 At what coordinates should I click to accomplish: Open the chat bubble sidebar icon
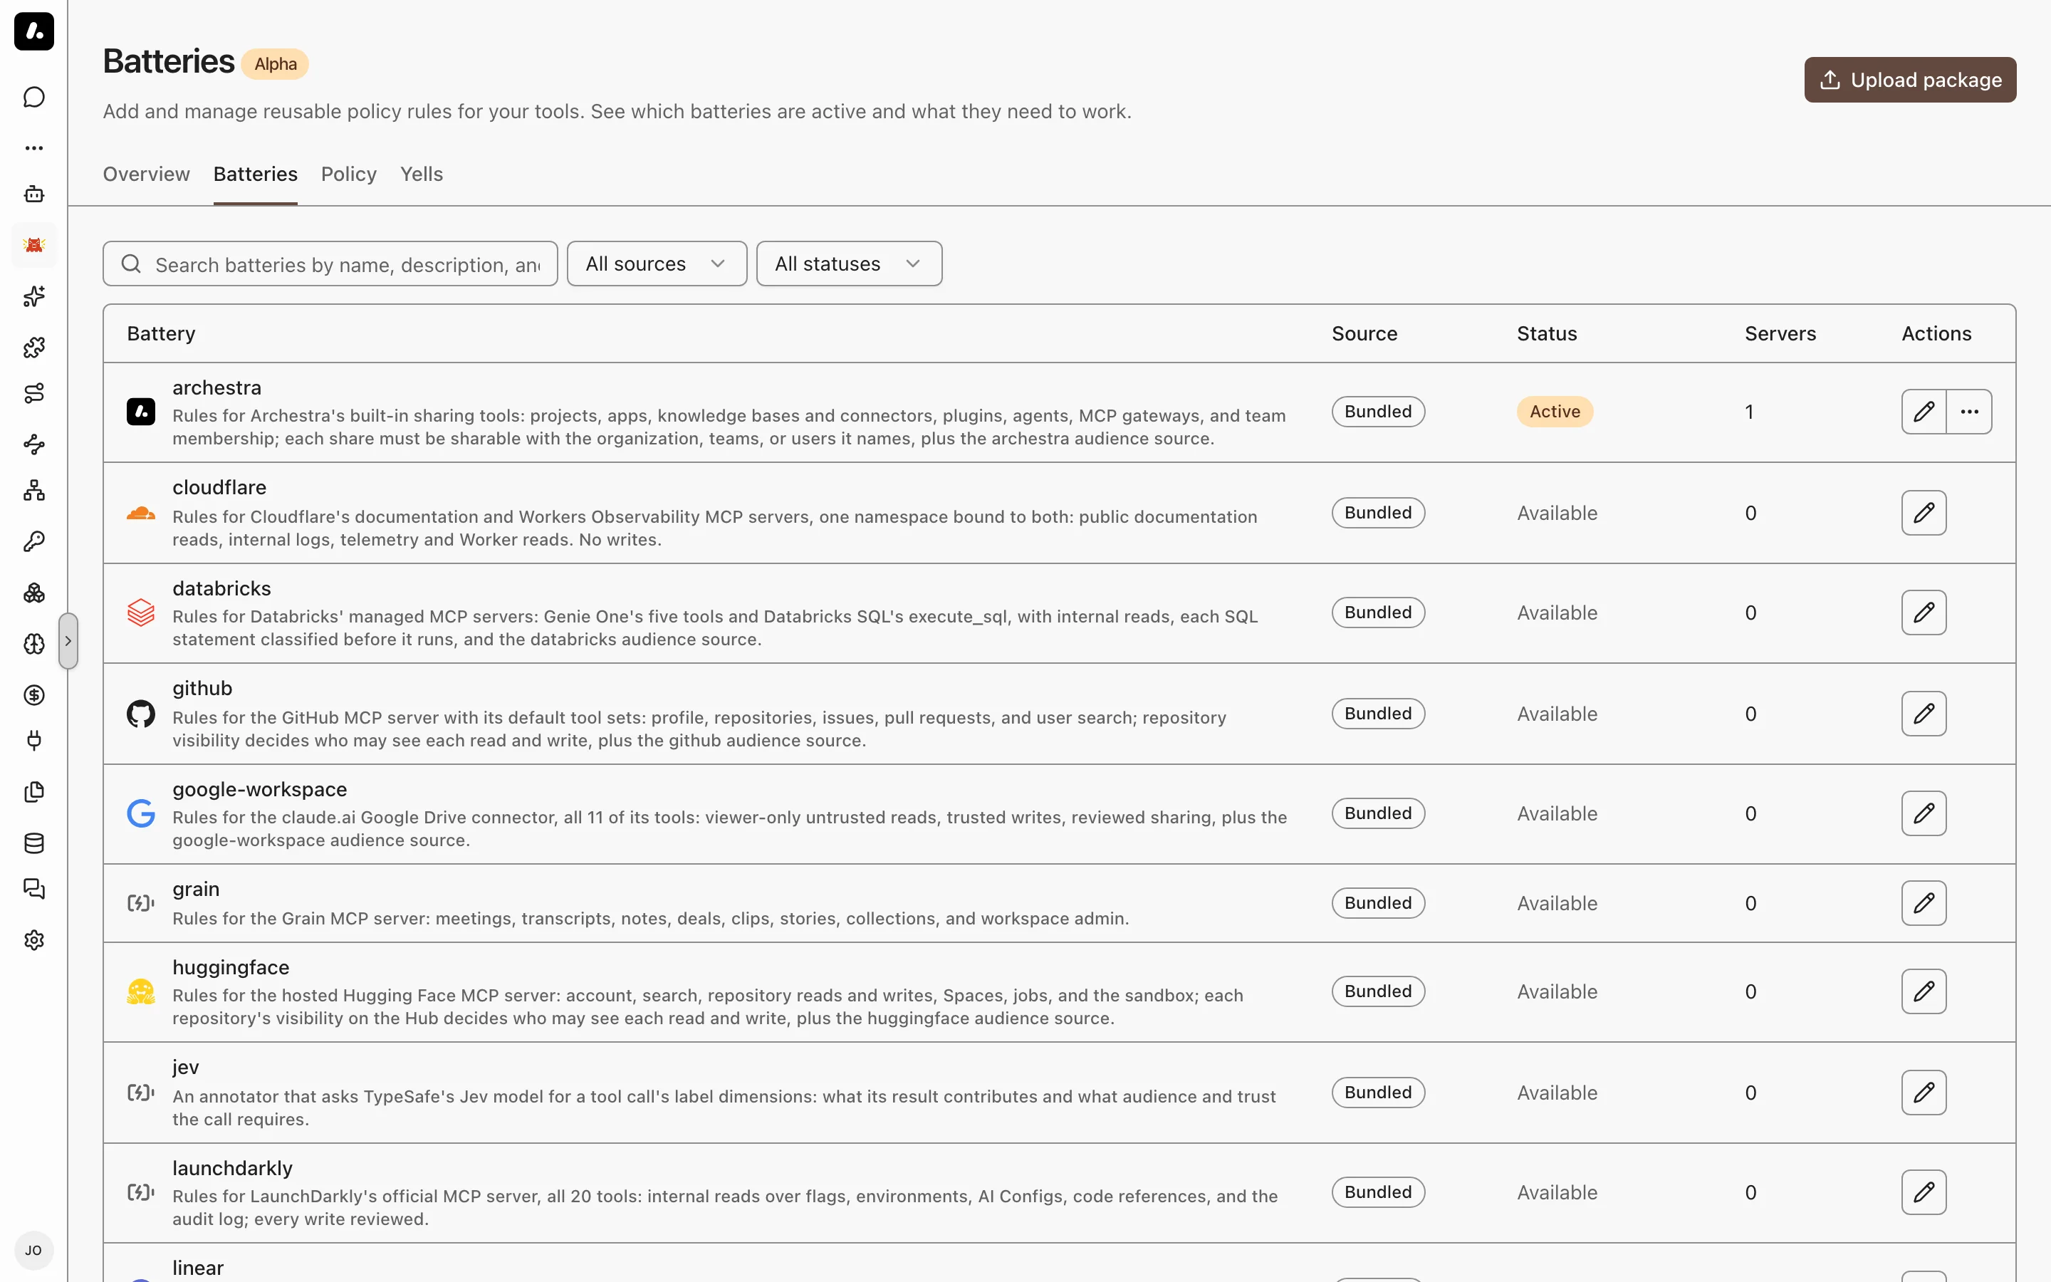[x=34, y=98]
